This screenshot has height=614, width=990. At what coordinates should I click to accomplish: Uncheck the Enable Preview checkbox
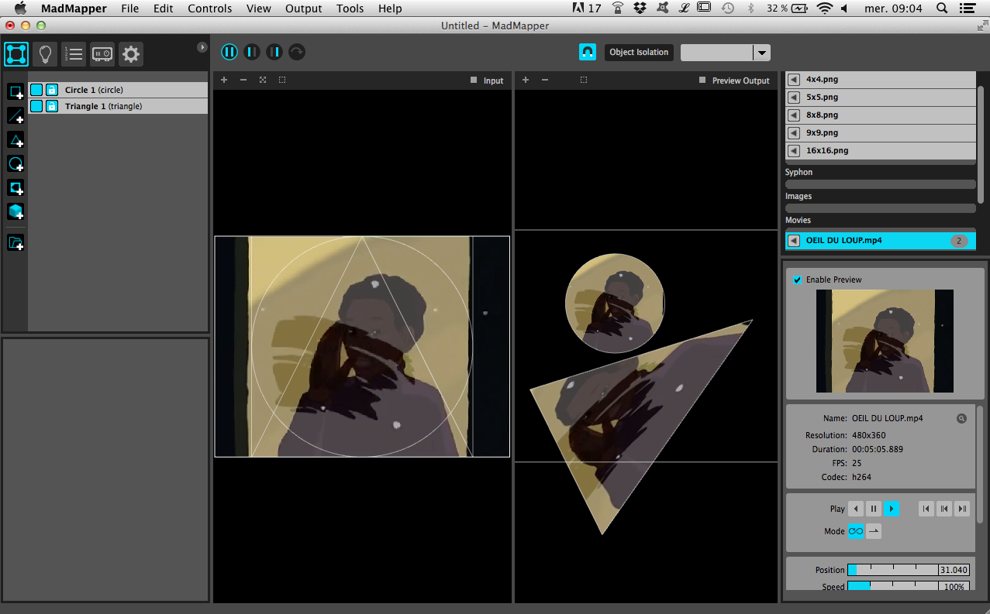point(797,280)
